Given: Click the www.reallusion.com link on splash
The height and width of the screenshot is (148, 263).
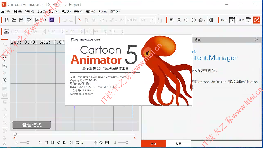Looking at the screenshot, I should click(x=81, y=94).
